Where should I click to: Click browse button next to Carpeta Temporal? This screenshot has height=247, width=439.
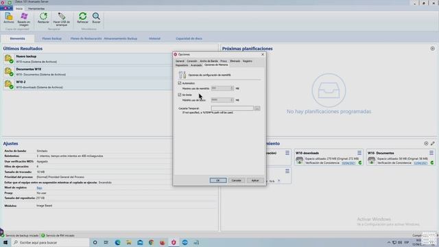257,108
